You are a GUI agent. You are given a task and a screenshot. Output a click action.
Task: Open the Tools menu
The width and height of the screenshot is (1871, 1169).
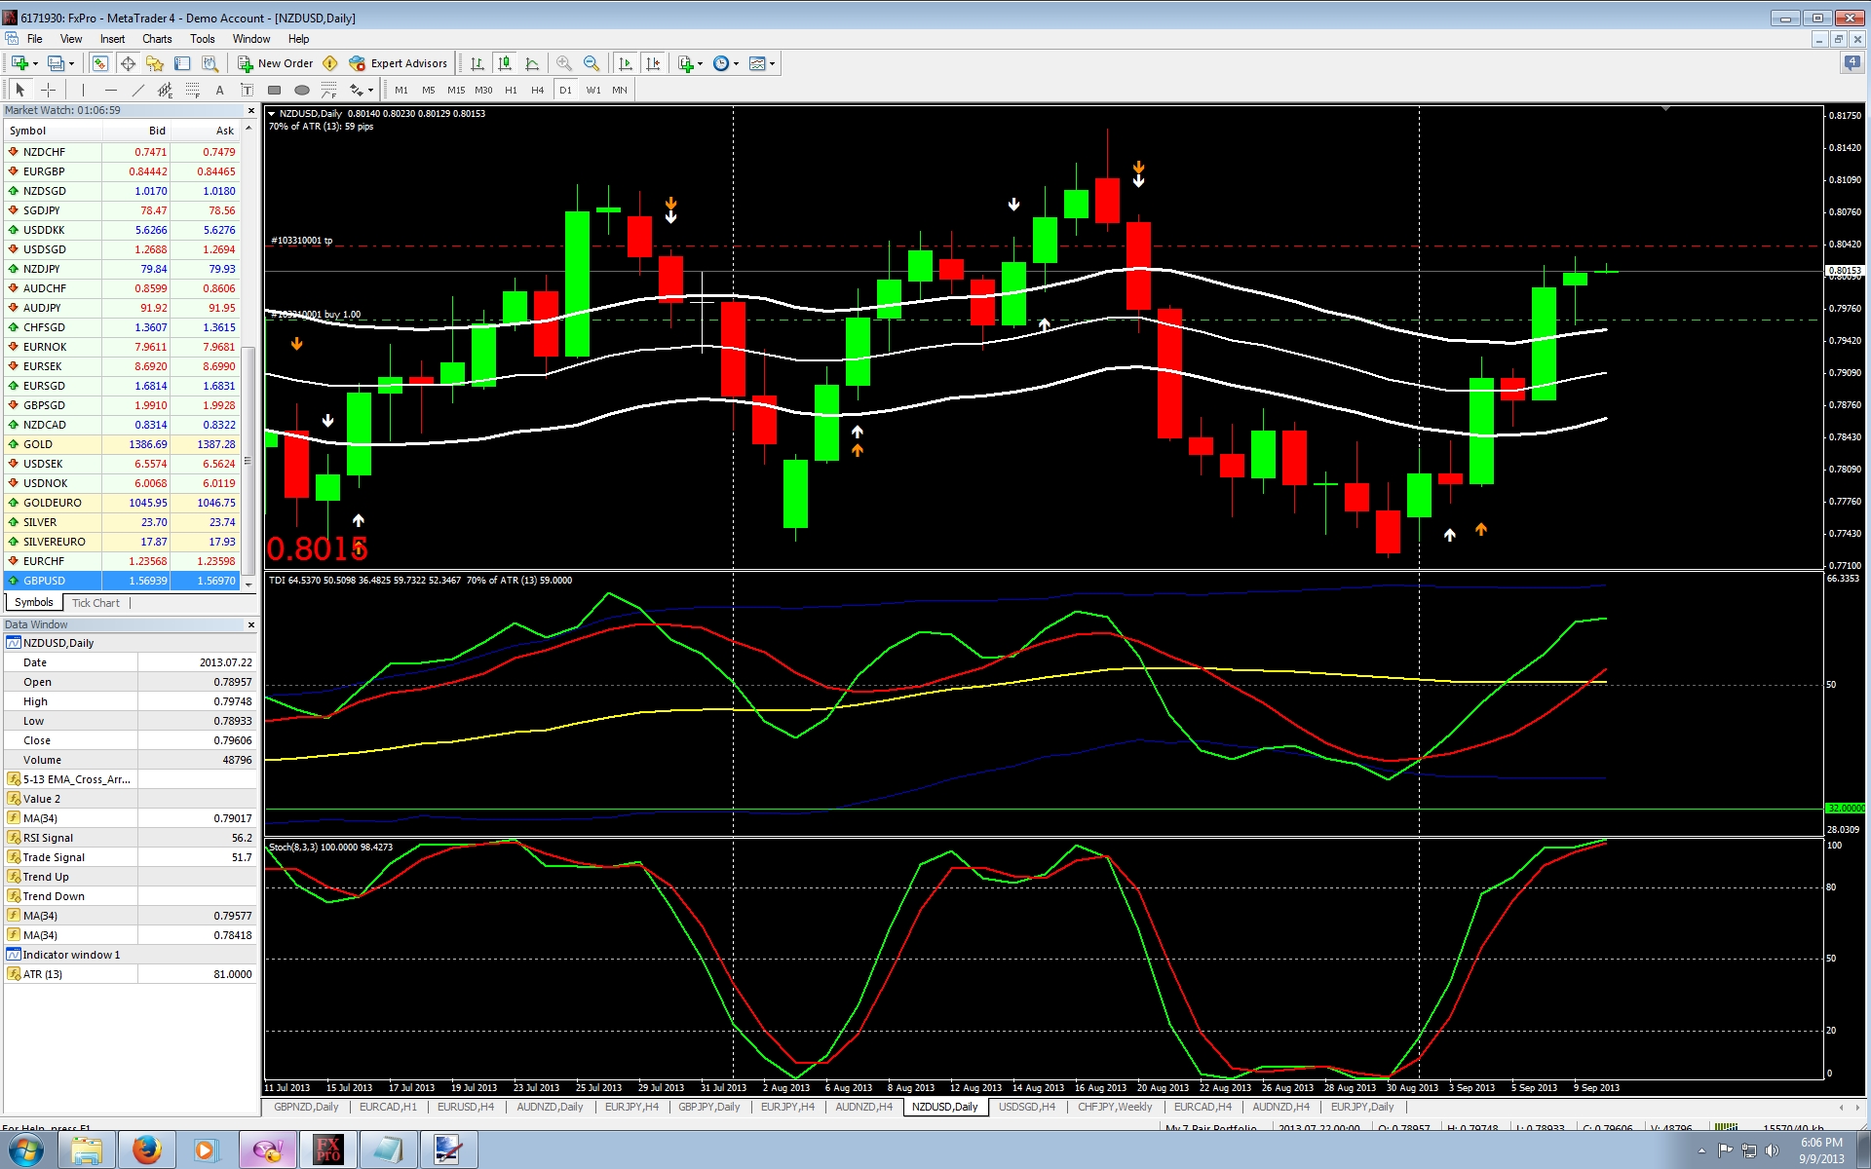coord(203,39)
